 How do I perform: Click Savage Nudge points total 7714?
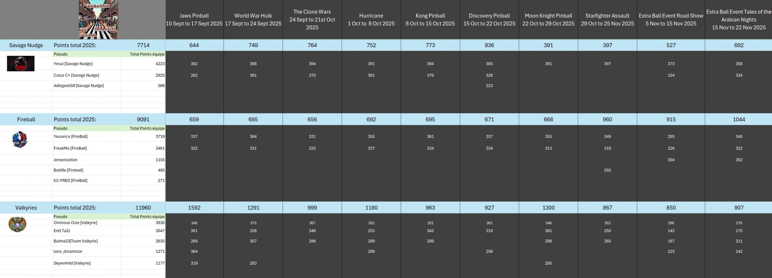143,45
